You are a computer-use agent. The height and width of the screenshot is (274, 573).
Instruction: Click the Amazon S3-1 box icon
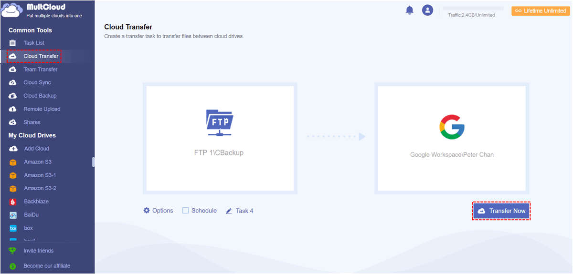(13, 175)
